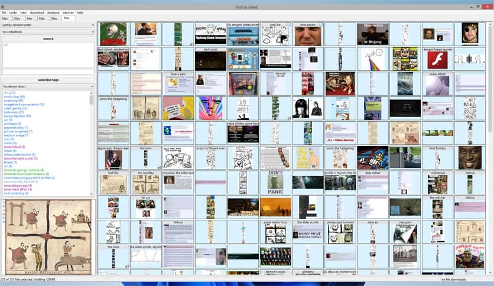Image resolution: width=494 pixels, height=286 pixels.
Task: Select the 'Meanwhile at Mojang' thumbnail
Action: click(373, 34)
